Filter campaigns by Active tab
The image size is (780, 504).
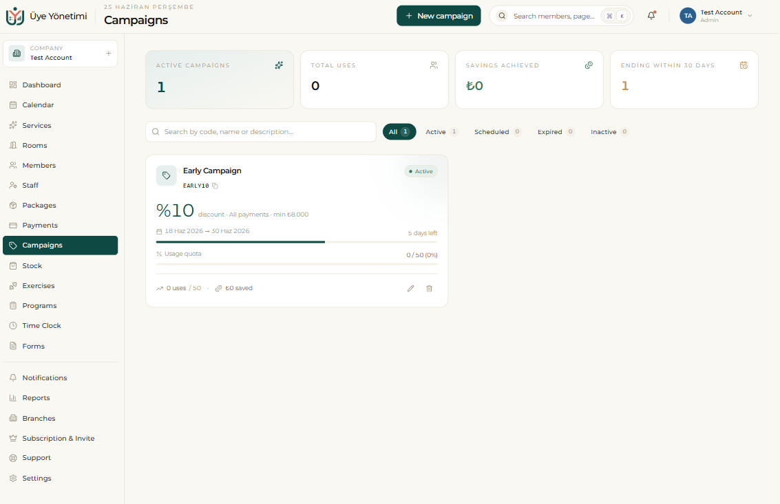442,132
